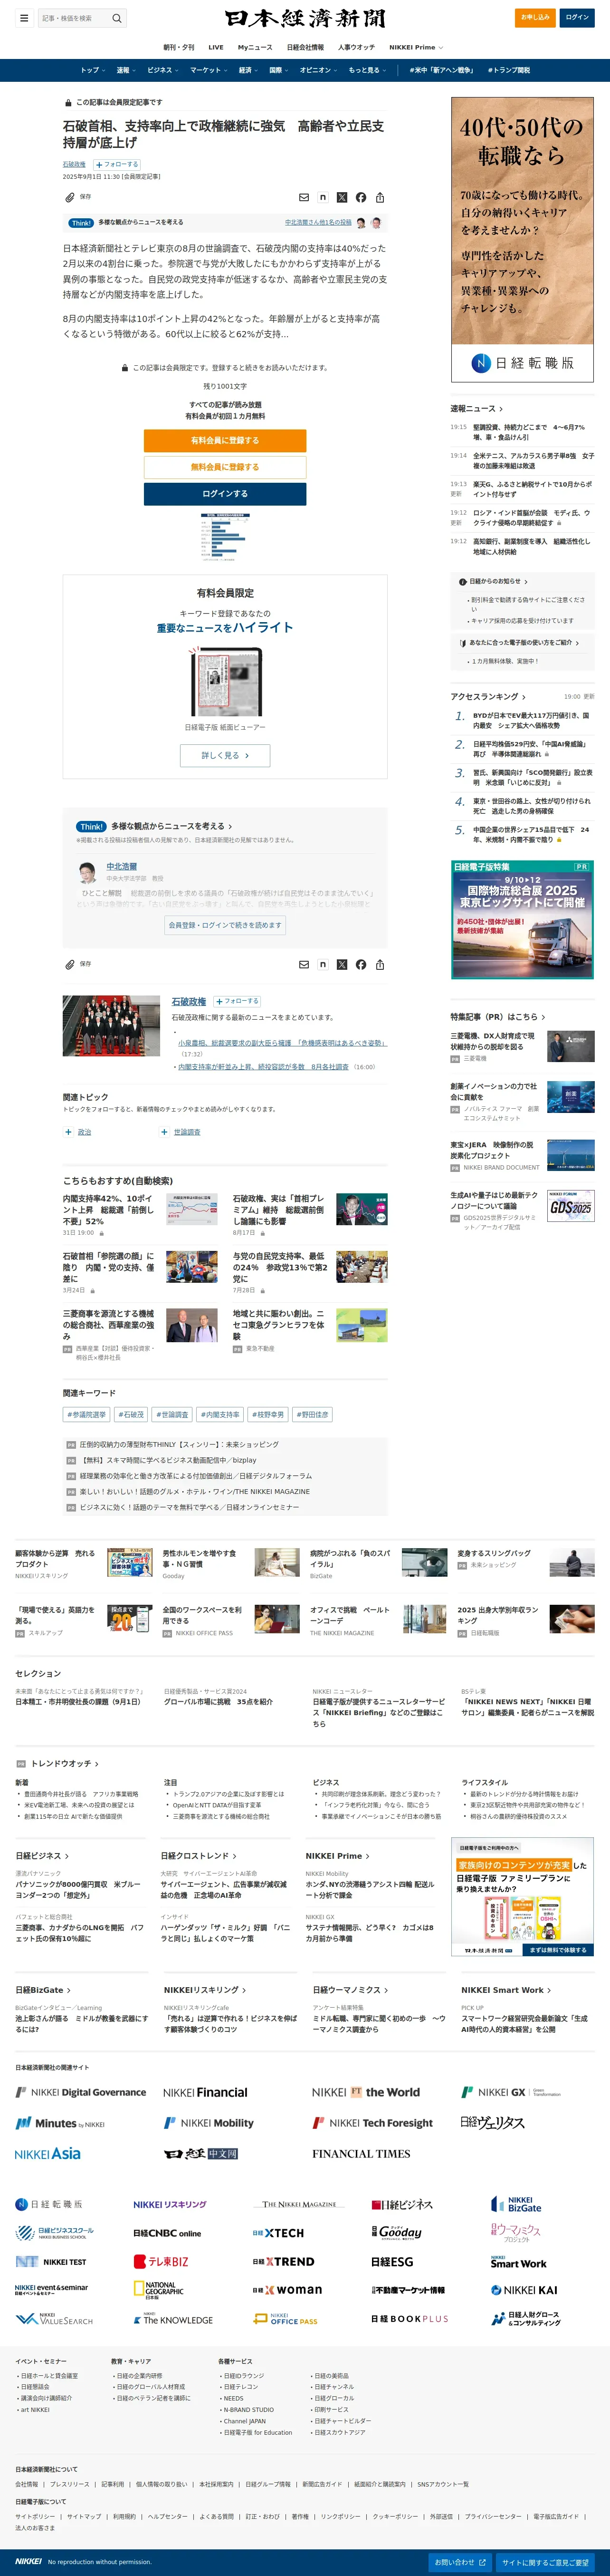Follow 政治 topic with the plus icon
610x2576 pixels.
tap(68, 1132)
